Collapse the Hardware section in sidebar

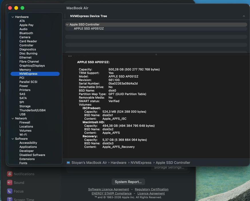[13, 17]
